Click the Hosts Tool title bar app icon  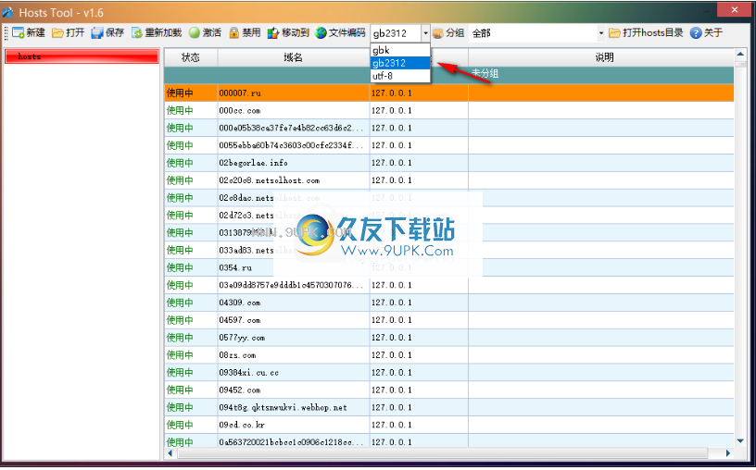pos(8,12)
